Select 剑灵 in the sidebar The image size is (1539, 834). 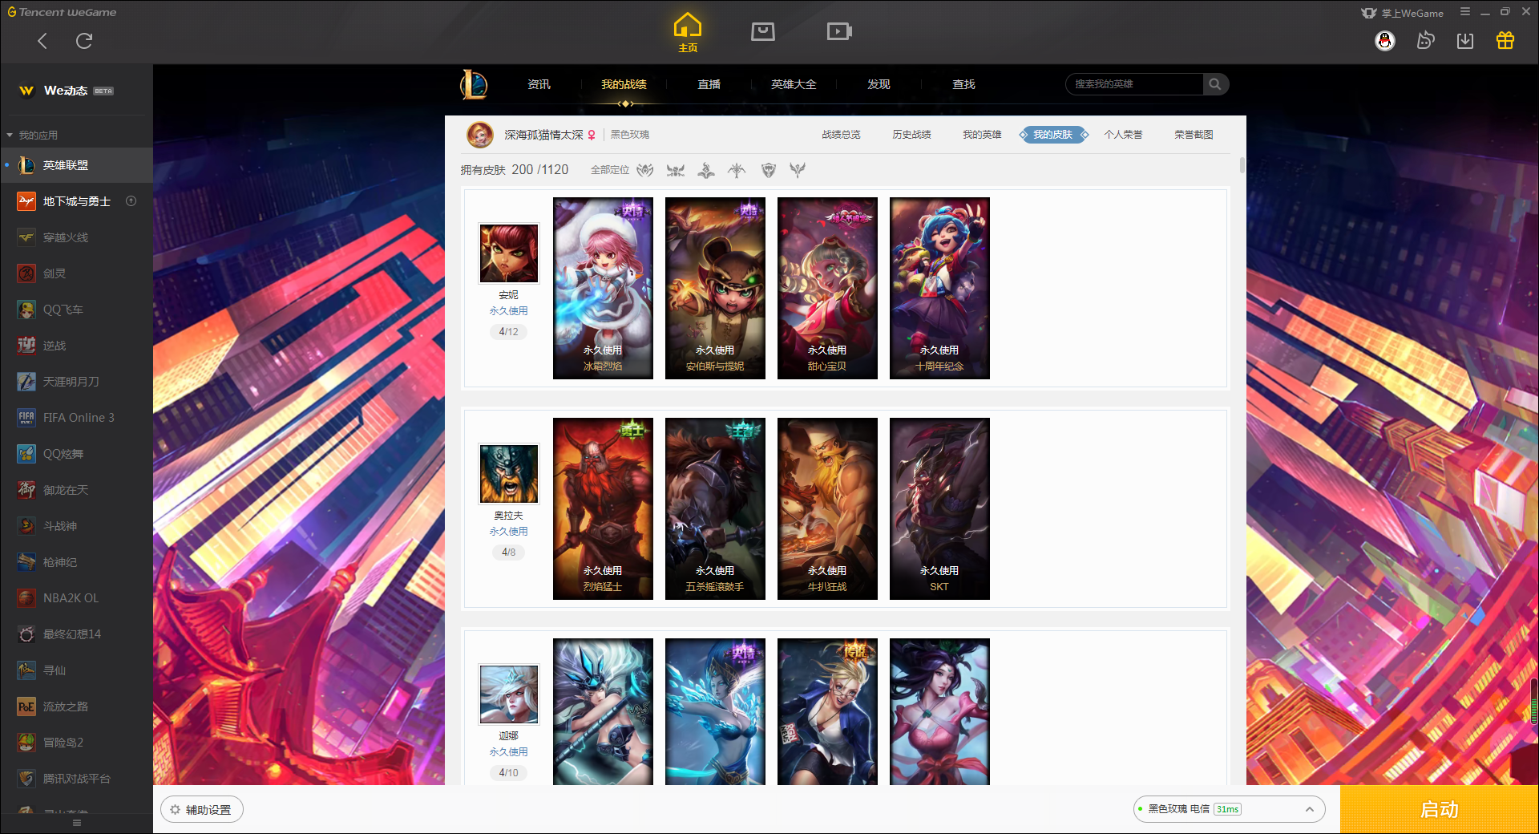pyautogui.click(x=76, y=273)
